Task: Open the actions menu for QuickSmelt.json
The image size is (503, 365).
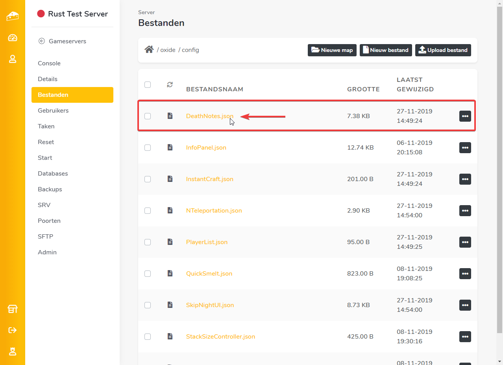Action: coord(465,274)
